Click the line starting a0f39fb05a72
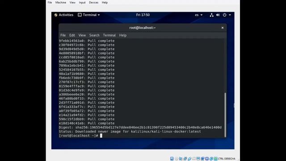 pos(87,111)
